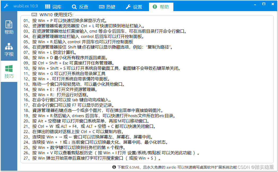Click tip 19 about drivers and hosts
Screen dimensions: 278x172
pyautogui.click(x=100, y=116)
